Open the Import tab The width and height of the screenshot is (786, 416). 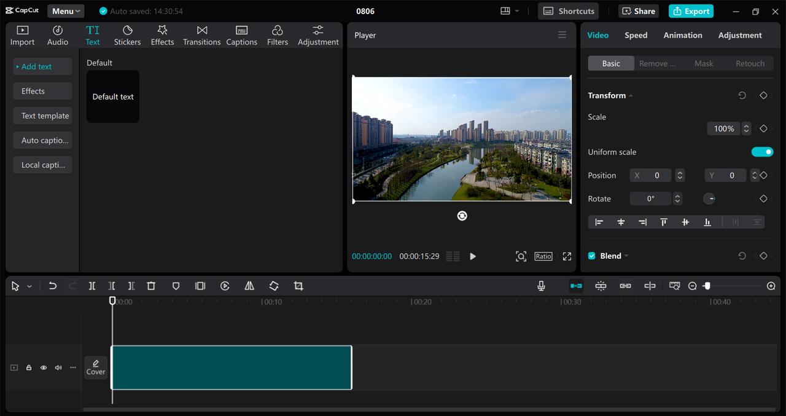point(22,36)
